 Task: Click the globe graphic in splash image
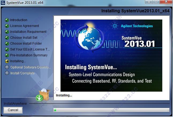pos(89,38)
